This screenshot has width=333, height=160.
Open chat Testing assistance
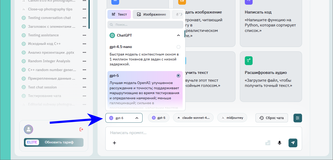[43, 35]
